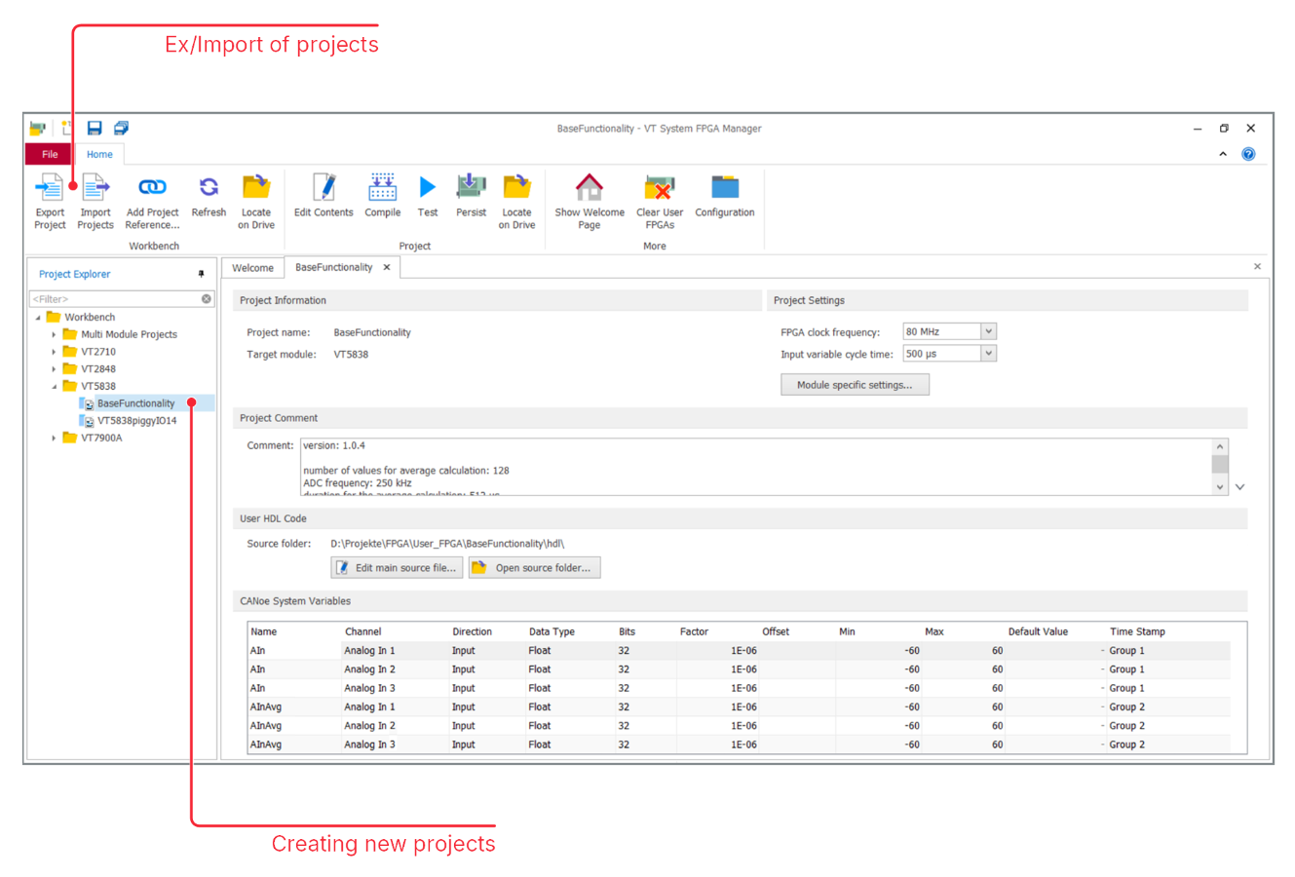The image size is (1295, 877).
Task: Collapse the ribbon with the caret
Action: pos(1223,154)
